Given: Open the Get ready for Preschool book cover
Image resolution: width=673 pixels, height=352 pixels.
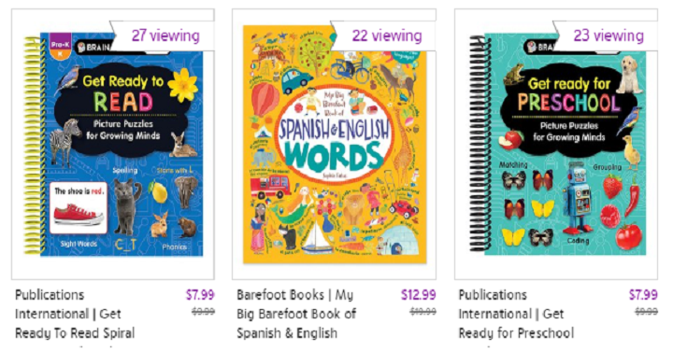Looking at the screenshot, I should pos(557,145).
